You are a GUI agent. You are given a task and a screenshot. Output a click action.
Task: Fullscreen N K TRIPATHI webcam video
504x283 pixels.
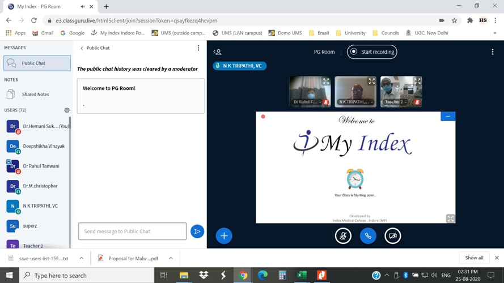tap(371, 81)
